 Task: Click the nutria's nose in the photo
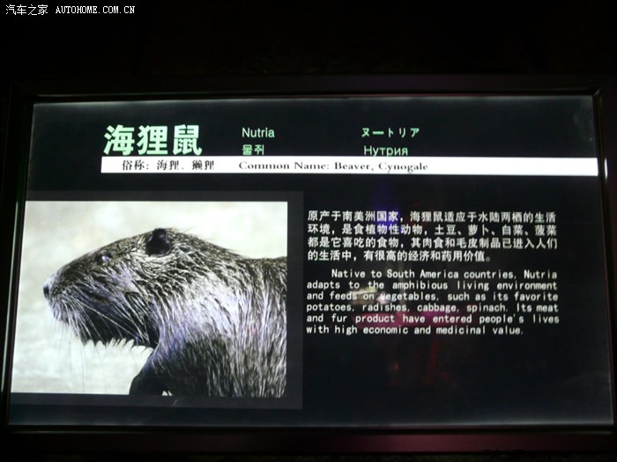pos(48,289)
